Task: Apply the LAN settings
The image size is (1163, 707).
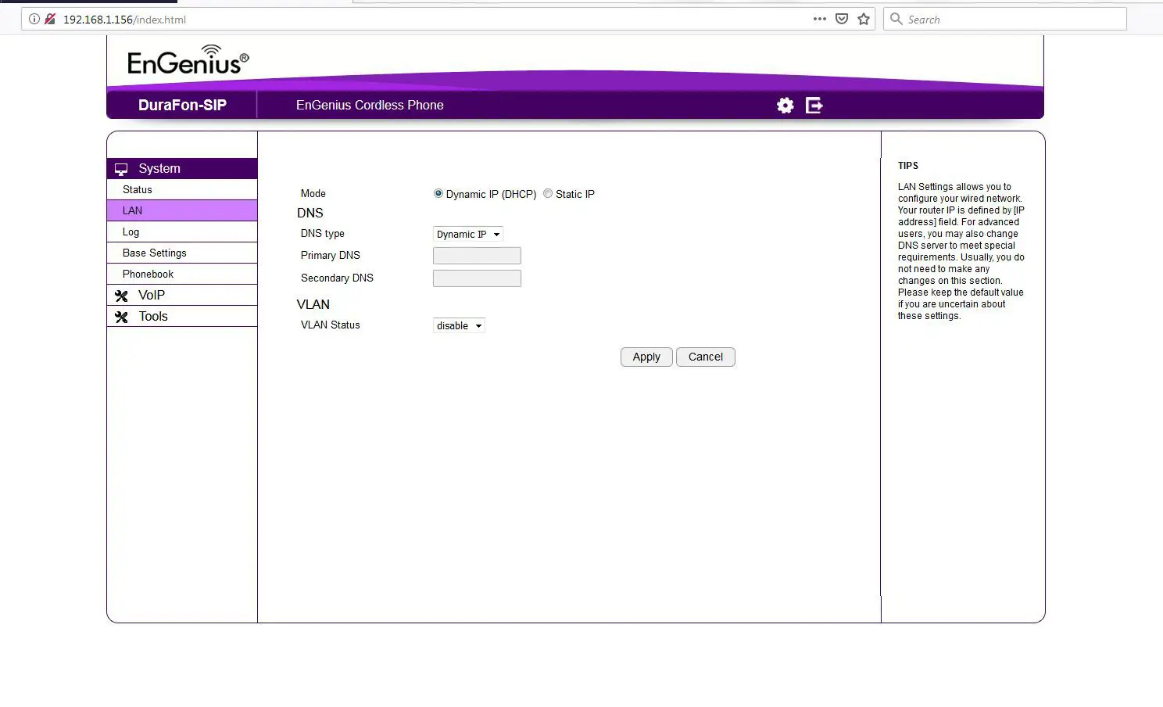Action: [646, 357]
